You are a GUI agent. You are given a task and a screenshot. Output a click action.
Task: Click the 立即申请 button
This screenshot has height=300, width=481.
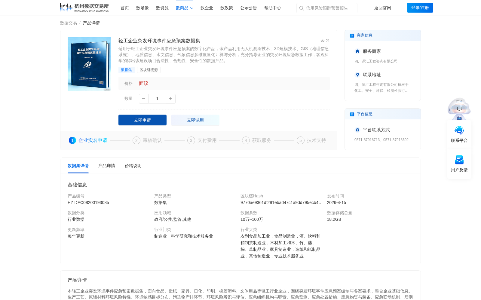(x=142, y=120)
